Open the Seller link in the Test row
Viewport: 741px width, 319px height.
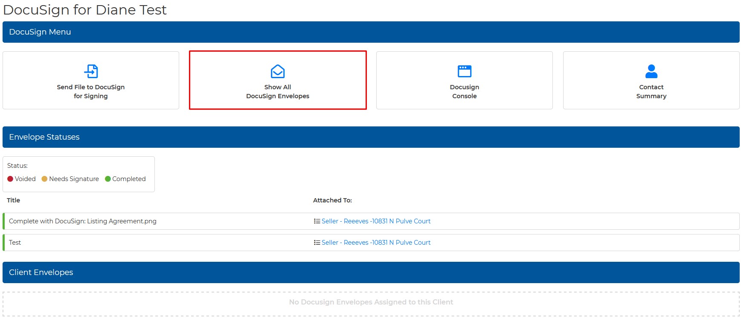pyautogui.click(x=376, y=243)
